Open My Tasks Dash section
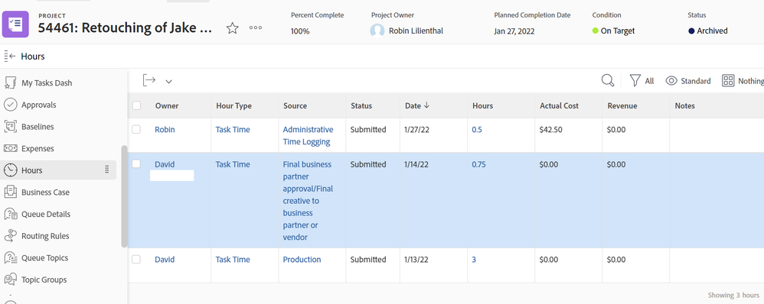Screen dimensions: 764x304 point(47,83)
